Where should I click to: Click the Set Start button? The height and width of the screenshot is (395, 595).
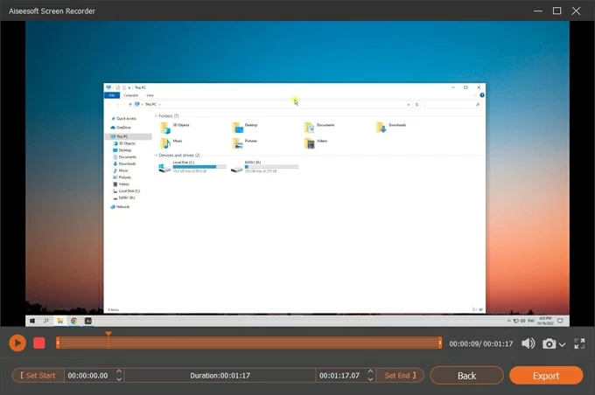point(36,376)
